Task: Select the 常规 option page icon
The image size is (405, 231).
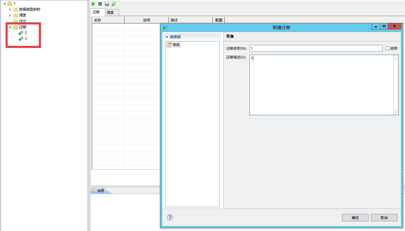Action: point(169,45)
